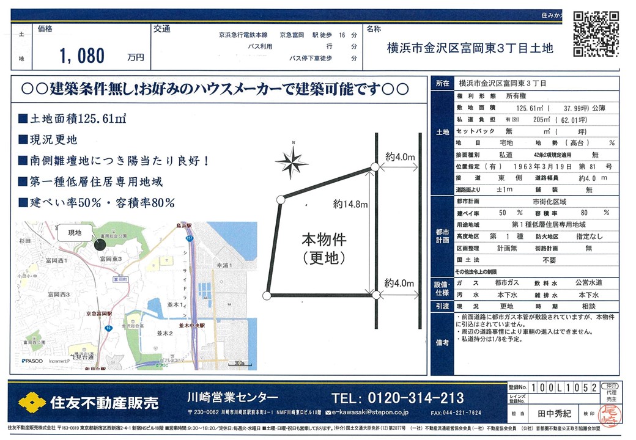Click the route 357 shield on the map
The image size is (636, 440).
coord(190,237)
